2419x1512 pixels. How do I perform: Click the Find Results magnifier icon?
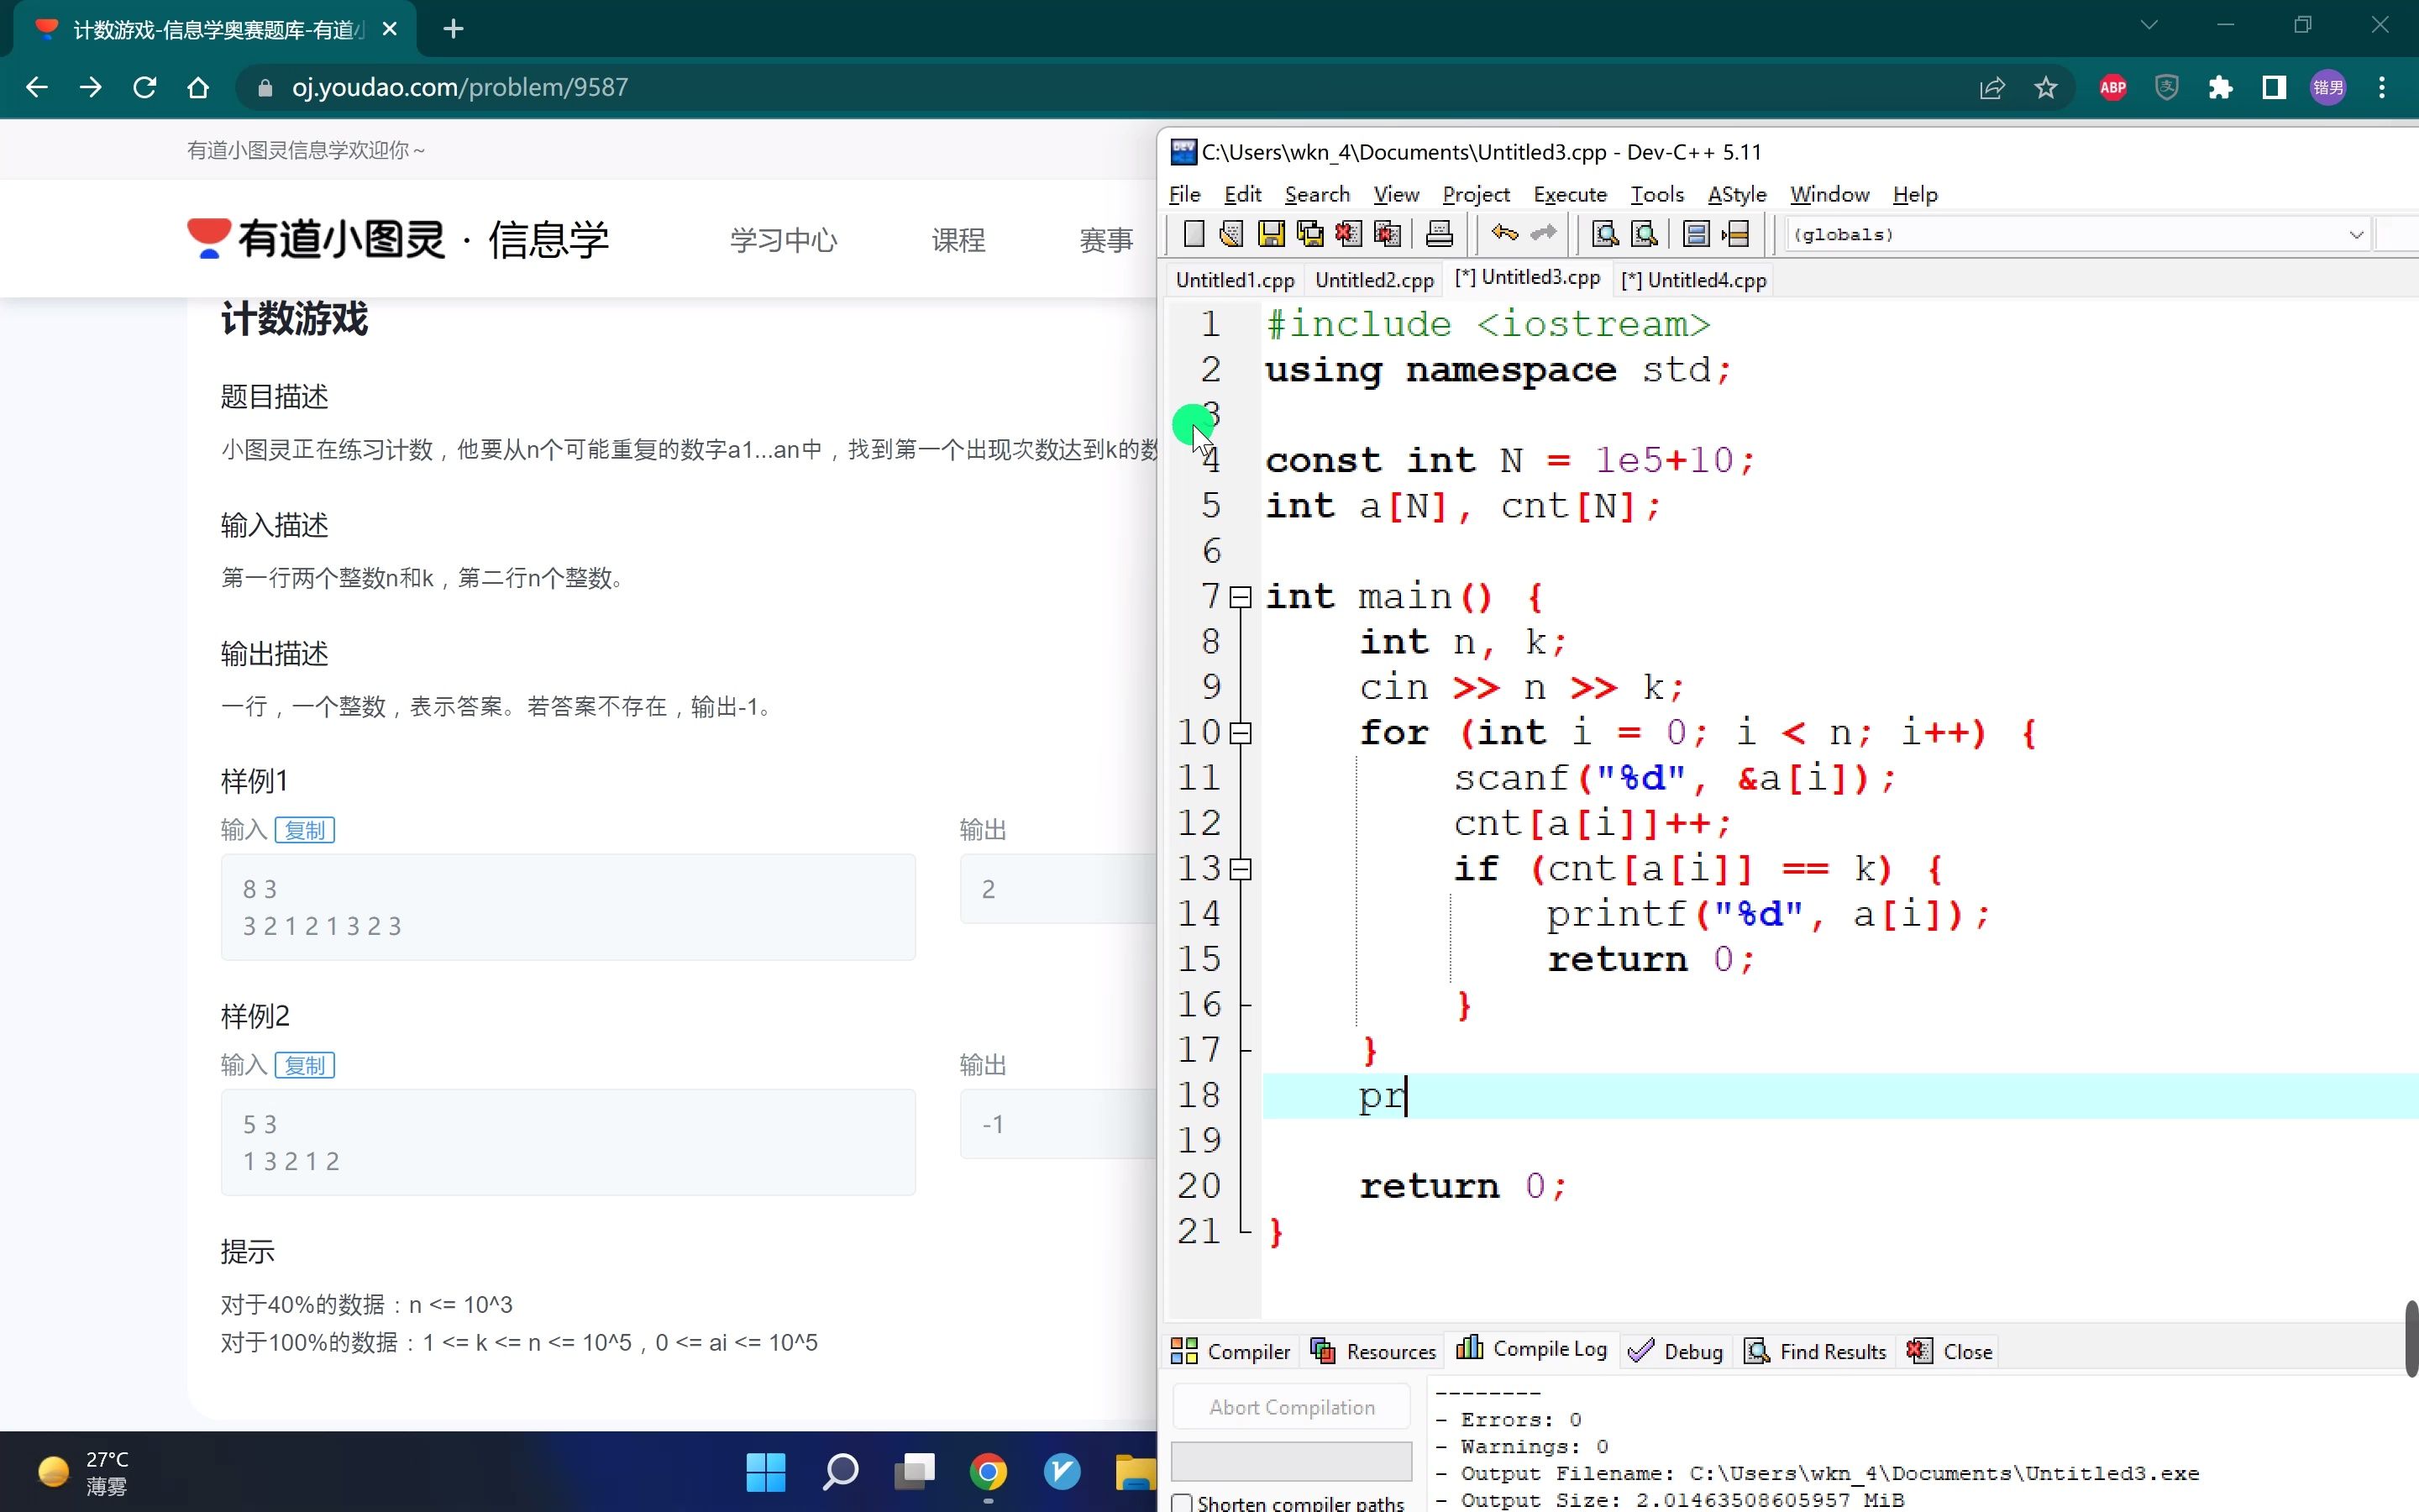(x=1757, y=1351)
